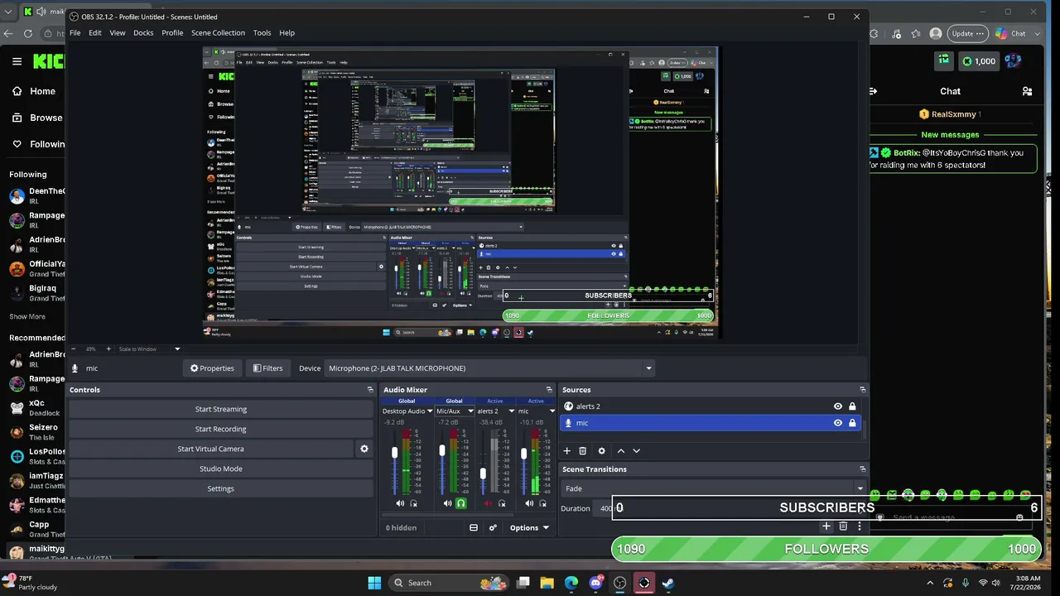1060x596 pixels.
Task: Open scene transition three-dot menu
Action: 860,526
